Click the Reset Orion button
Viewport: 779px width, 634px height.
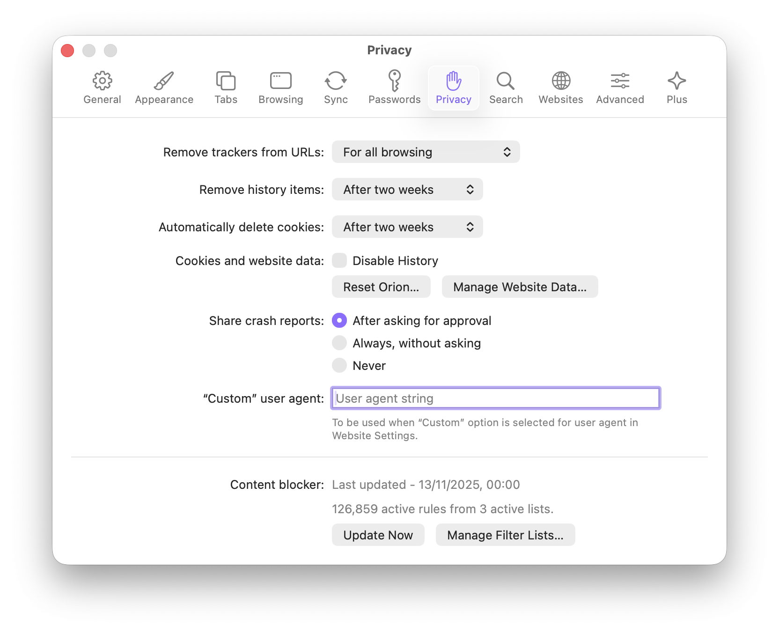(x=381, y=287)
